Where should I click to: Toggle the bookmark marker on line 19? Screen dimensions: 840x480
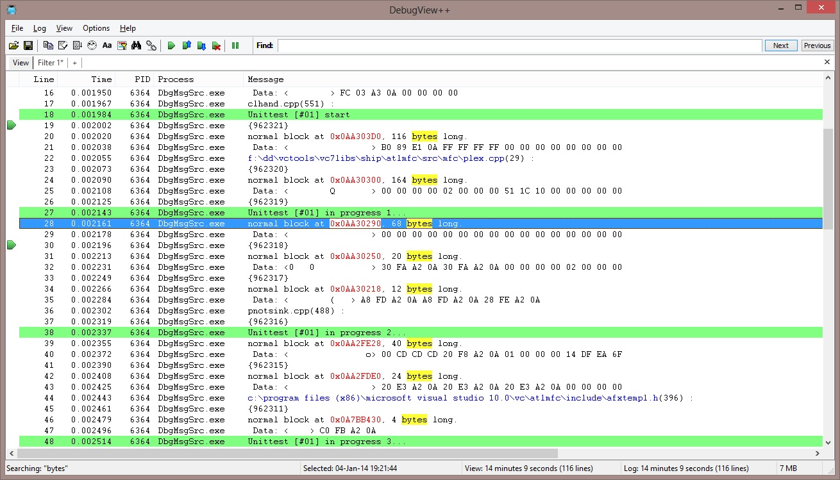coord(11,125)
